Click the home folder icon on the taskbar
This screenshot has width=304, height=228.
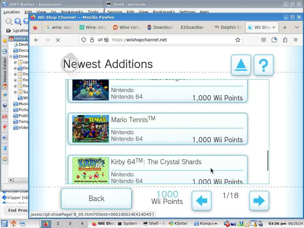(x=13, y=224)
